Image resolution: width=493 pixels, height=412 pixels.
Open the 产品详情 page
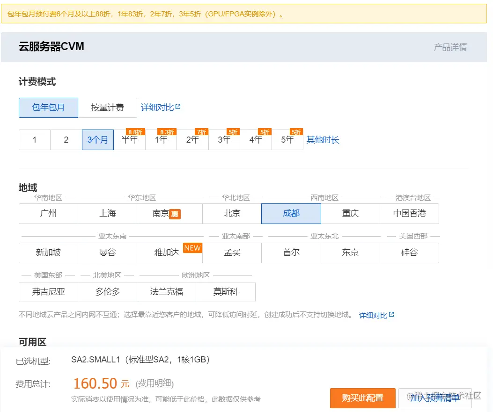pyautogui.click(x=450, y=46)
